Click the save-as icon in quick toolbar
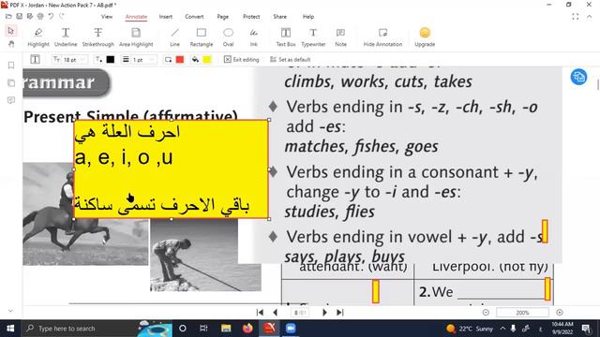 click(30, 17)
